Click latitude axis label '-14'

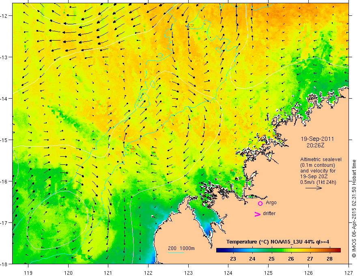pyautogui.click(x=4, y=99)
